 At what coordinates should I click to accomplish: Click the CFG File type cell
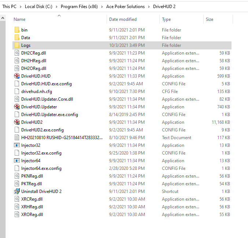[170, 92]
